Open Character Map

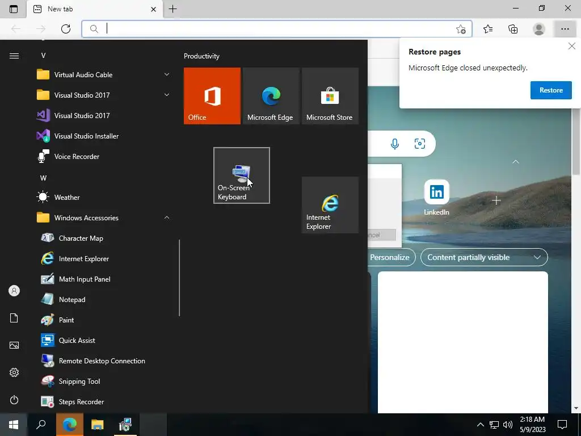(104, 238)
